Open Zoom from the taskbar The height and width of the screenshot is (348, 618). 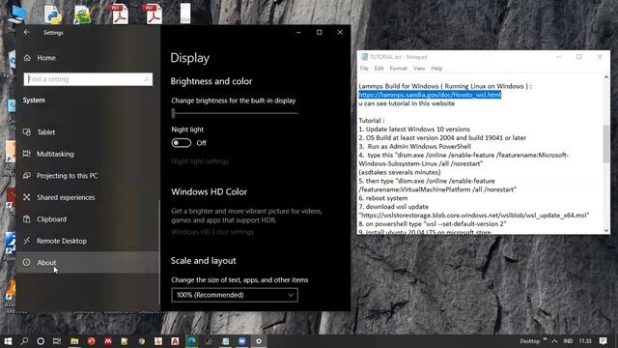(x=242, y=341)
